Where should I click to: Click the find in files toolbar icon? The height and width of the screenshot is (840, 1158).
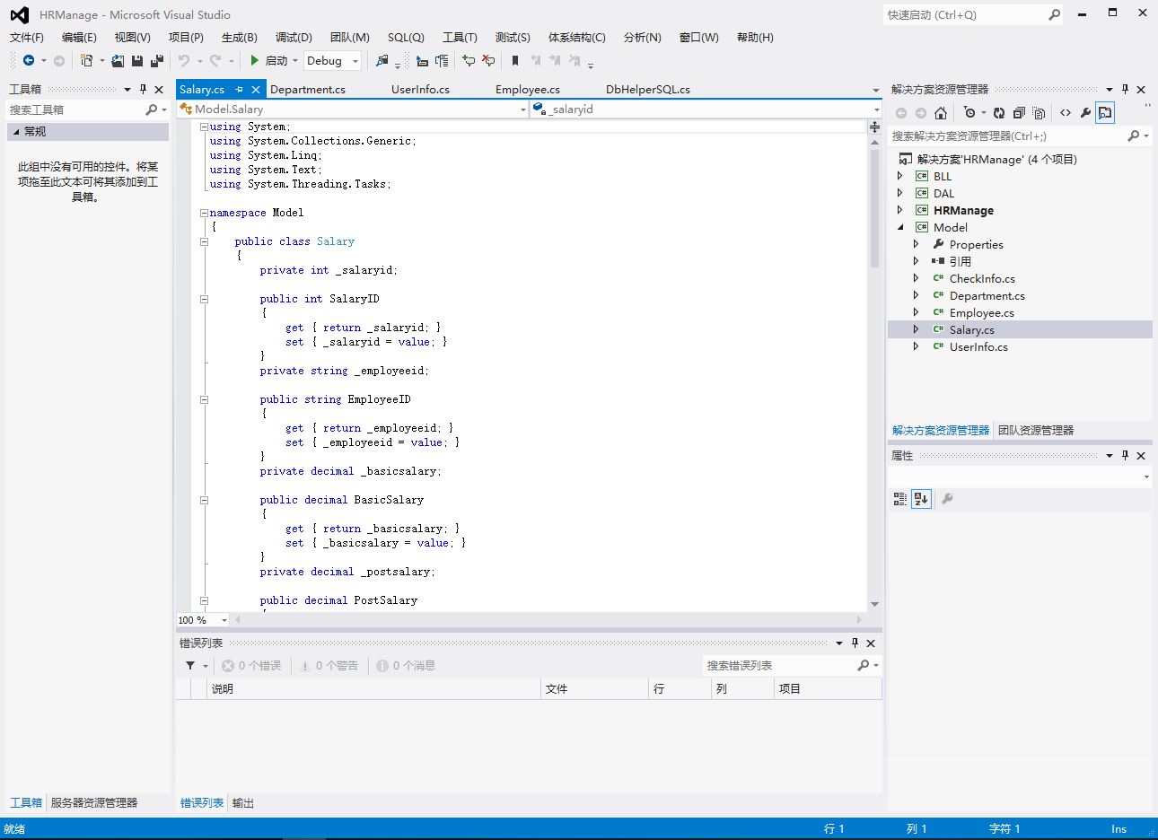click(382, 61)
